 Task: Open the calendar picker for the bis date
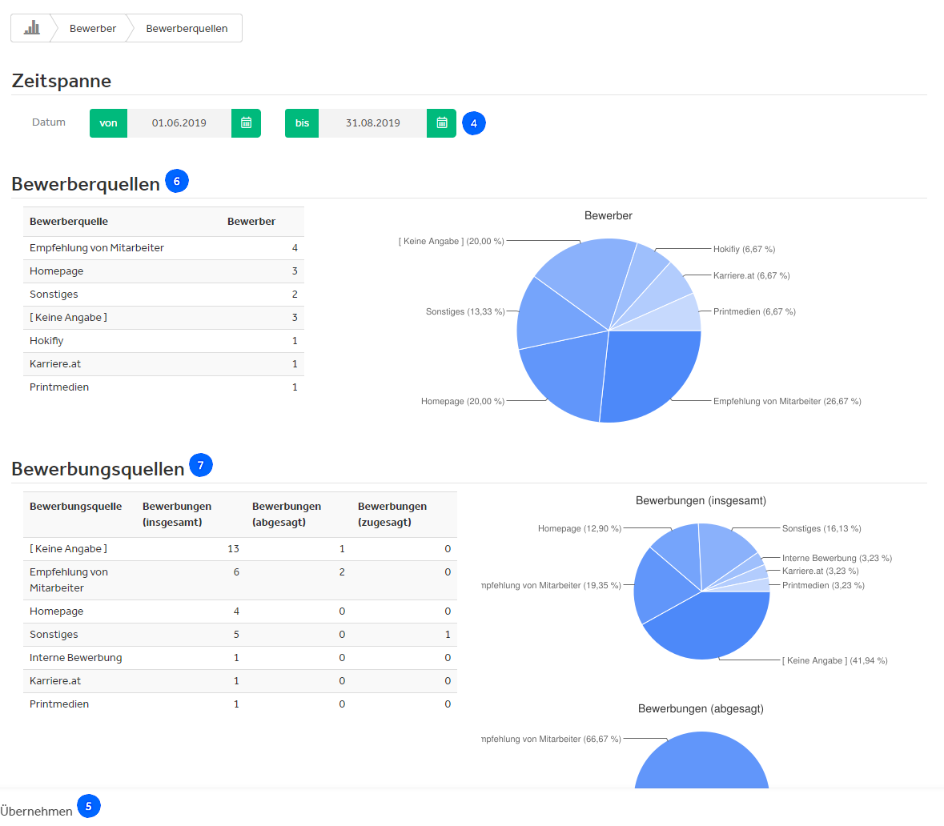tap(442, 122)
